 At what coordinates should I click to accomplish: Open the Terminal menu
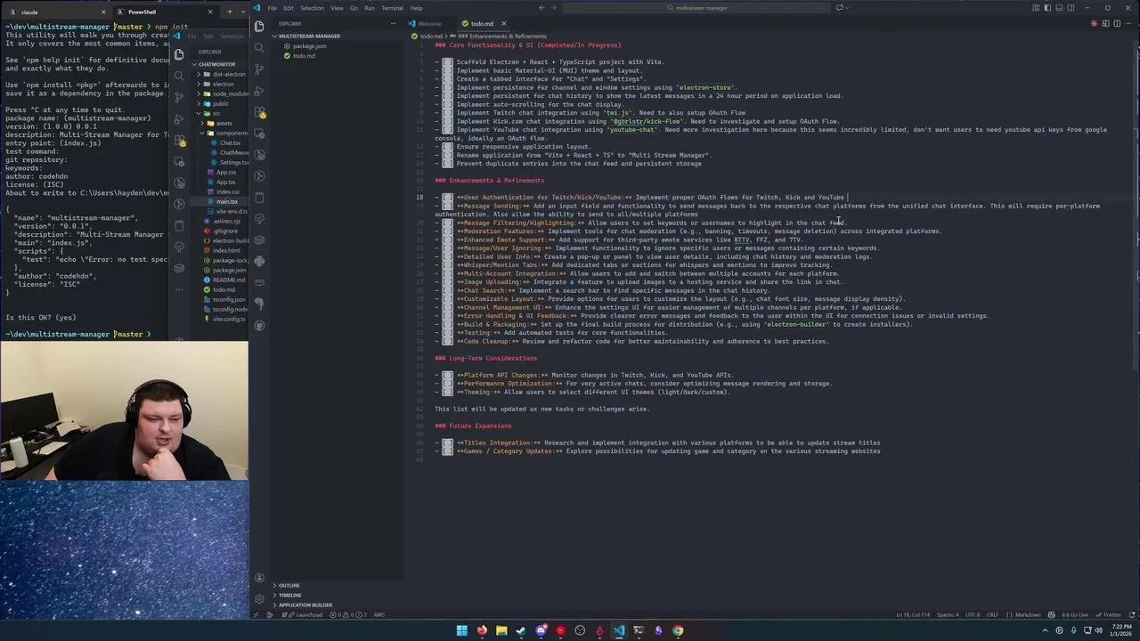(x=392, y=8)
